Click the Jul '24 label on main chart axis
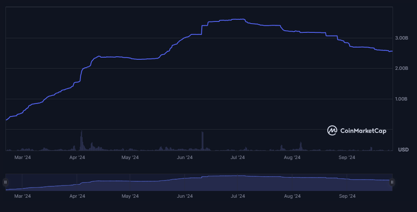 (238, 158)
